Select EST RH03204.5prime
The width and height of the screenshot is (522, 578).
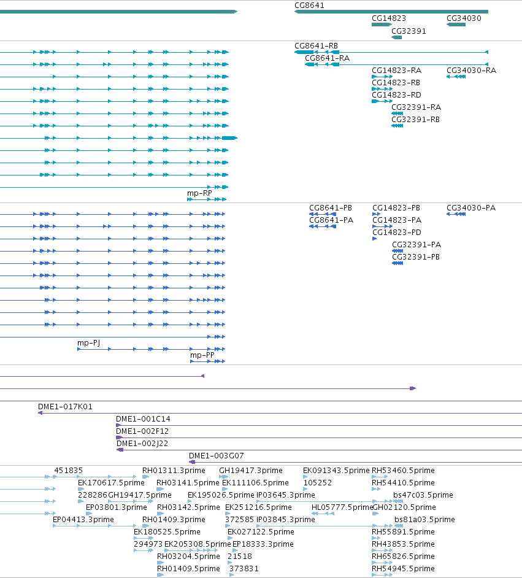tap(188, 557)
